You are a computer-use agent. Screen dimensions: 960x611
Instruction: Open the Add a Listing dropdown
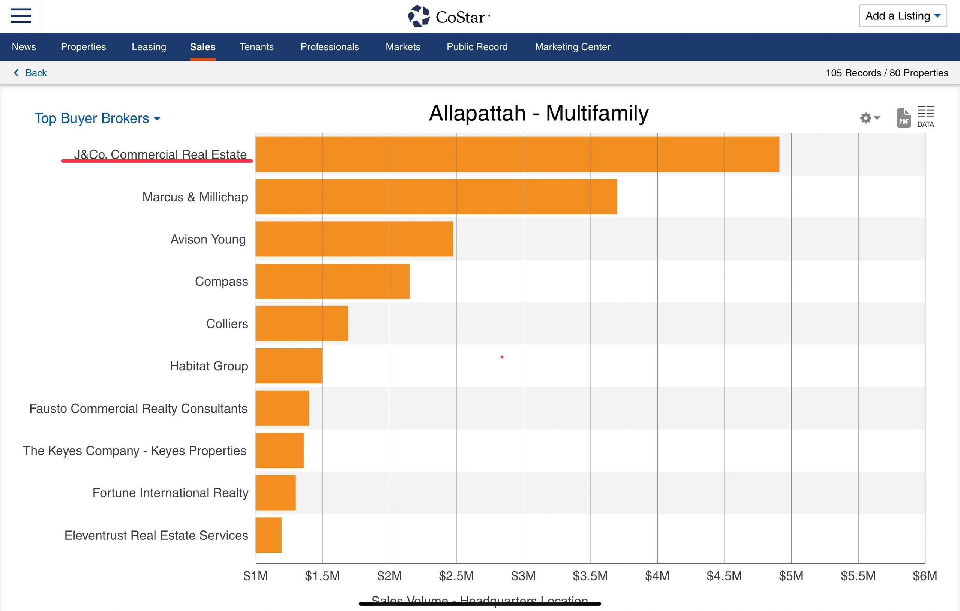point(903,16)
